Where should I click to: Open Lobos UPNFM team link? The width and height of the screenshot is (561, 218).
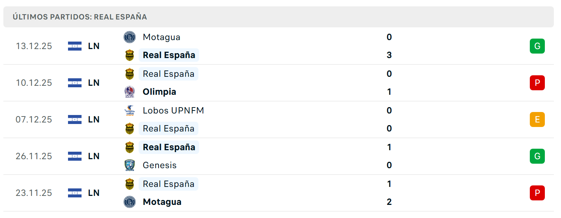click(174, 110)
